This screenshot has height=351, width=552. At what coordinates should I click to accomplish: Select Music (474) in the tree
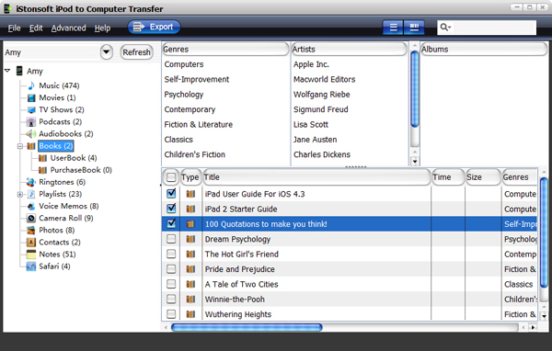(x=59, y=85)
